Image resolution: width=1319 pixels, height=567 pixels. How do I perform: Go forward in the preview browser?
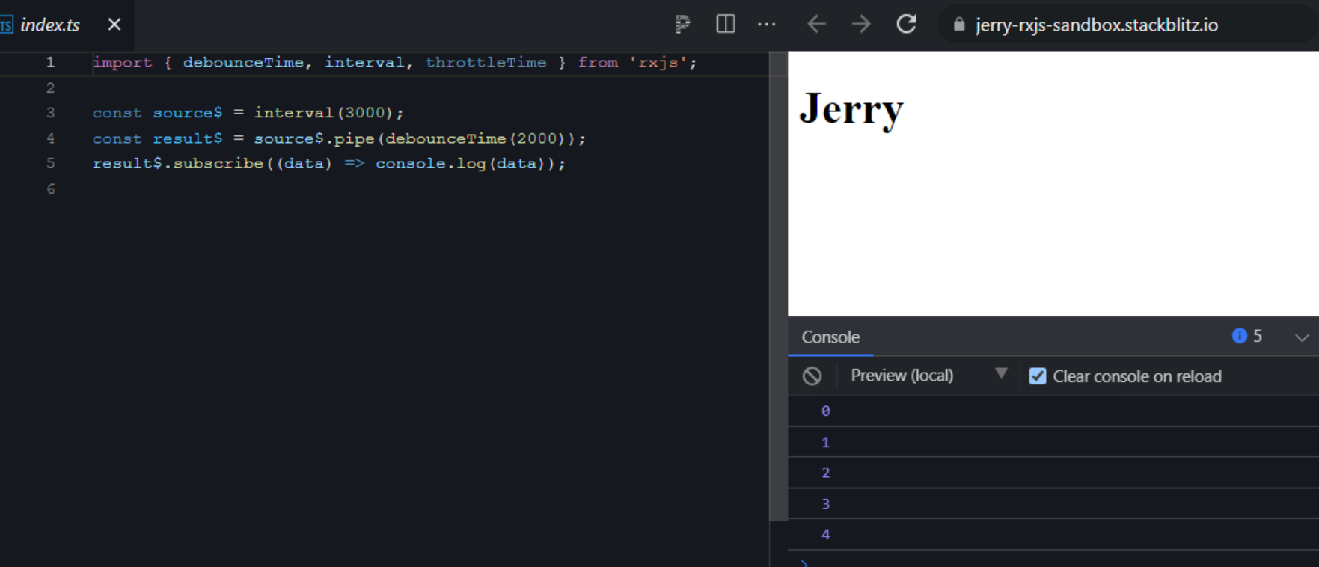coord(861,25)
